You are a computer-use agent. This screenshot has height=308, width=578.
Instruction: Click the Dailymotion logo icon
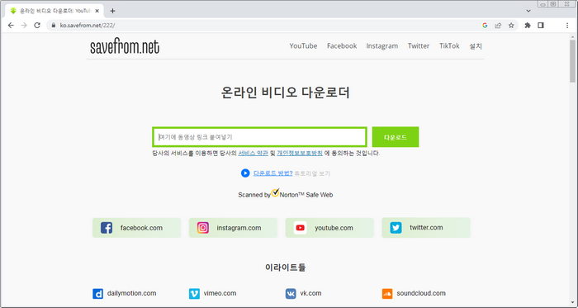pos(97,294)
